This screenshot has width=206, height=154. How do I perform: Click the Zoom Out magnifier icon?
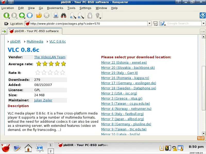point(81,15)
